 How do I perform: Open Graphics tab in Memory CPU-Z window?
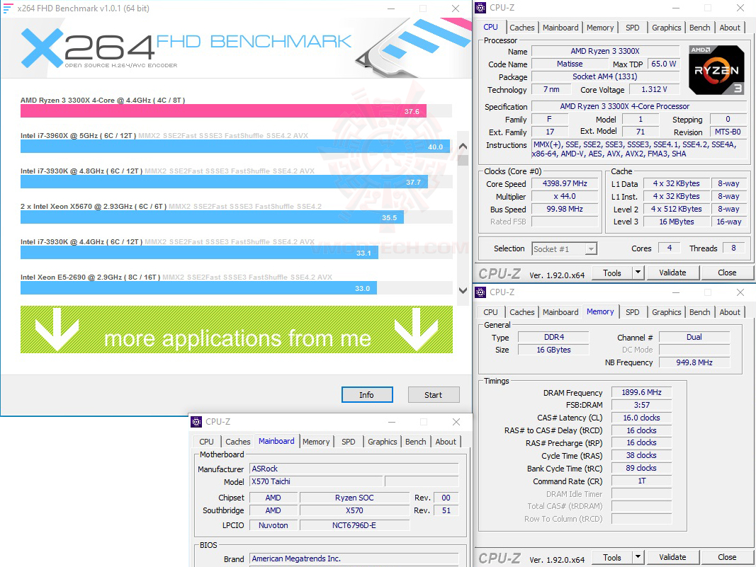[x=666, y=312]
